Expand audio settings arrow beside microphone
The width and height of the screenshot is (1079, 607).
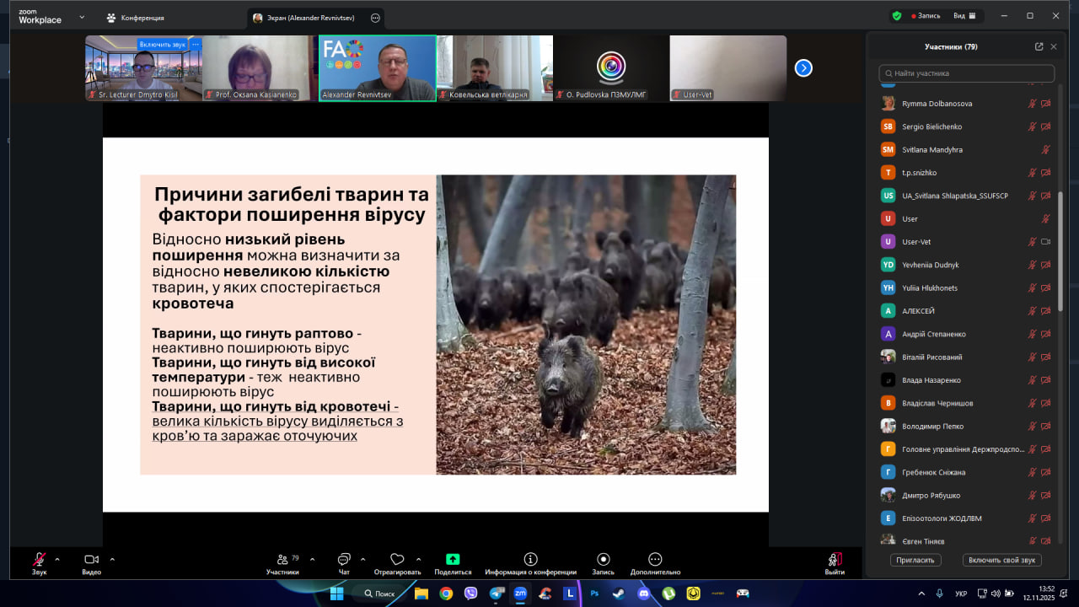57,559
